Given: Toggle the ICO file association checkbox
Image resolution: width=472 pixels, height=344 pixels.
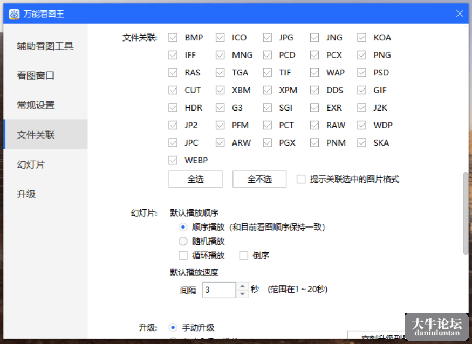Looking at the screenshot, I should coord(220,38).
